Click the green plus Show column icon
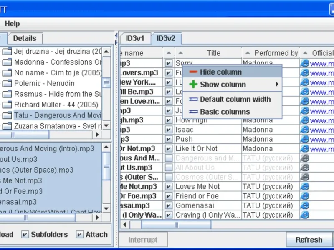The image size is (334, 250). pyautogui.click(x=193, y=85)
